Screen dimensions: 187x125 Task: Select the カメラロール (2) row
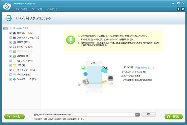pos(25,33)
